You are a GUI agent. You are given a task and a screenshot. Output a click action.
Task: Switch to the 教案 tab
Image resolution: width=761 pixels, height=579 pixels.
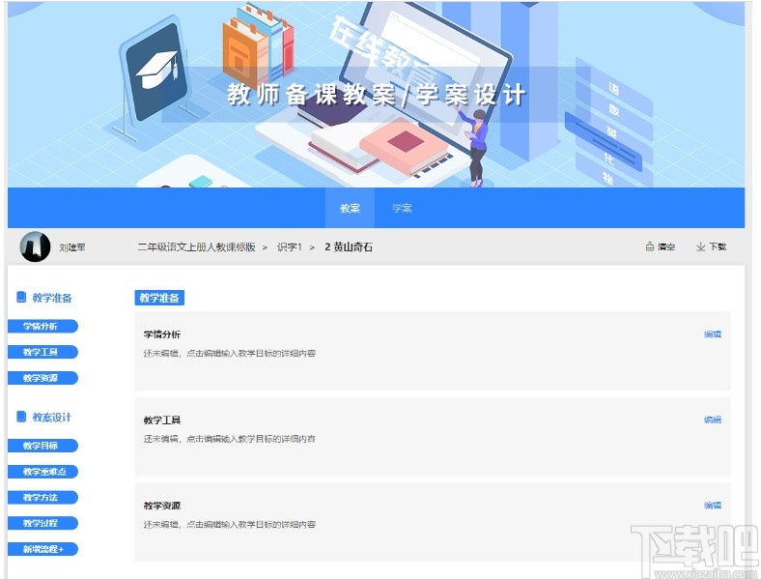[x=350, y=208]
